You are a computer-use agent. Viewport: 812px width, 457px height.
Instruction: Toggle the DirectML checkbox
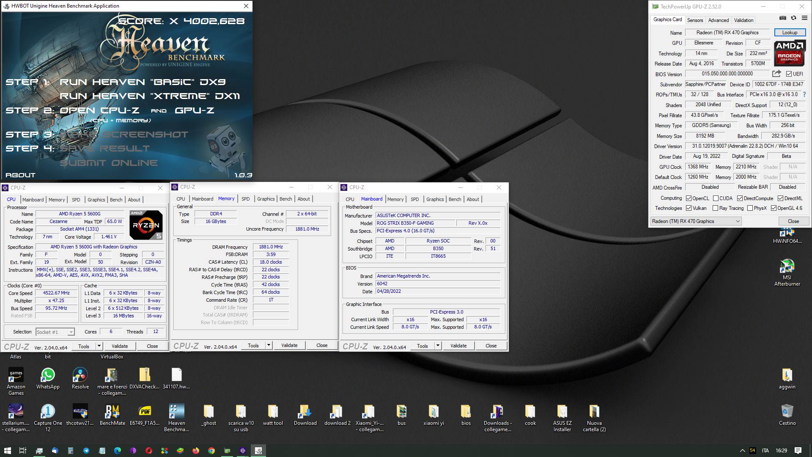click(x=780, y=198)
